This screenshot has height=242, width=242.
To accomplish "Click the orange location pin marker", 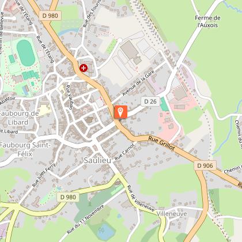I will [120, 112].
